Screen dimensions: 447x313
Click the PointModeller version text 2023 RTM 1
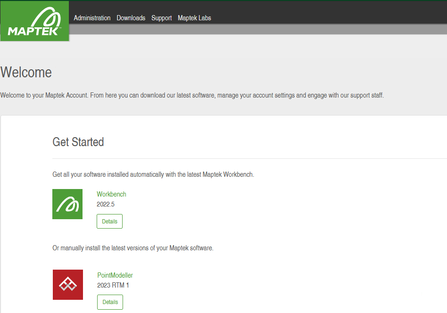[x=113, y=285]
